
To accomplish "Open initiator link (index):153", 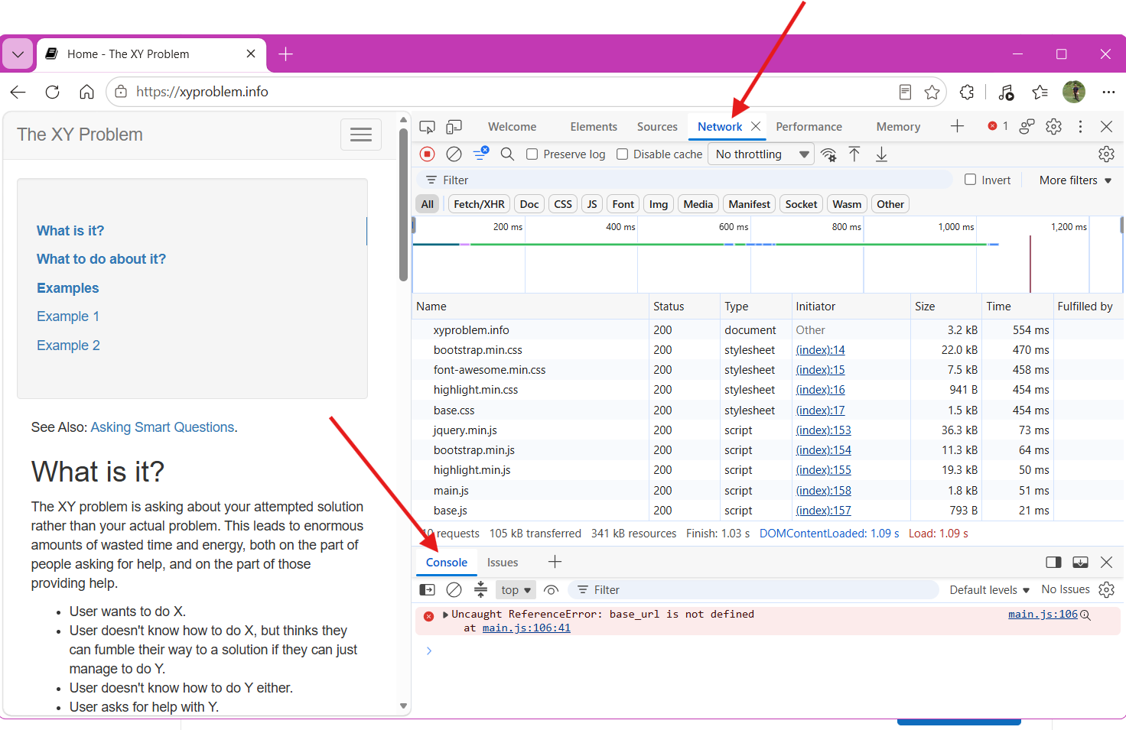I will click(x=823, y=430).
